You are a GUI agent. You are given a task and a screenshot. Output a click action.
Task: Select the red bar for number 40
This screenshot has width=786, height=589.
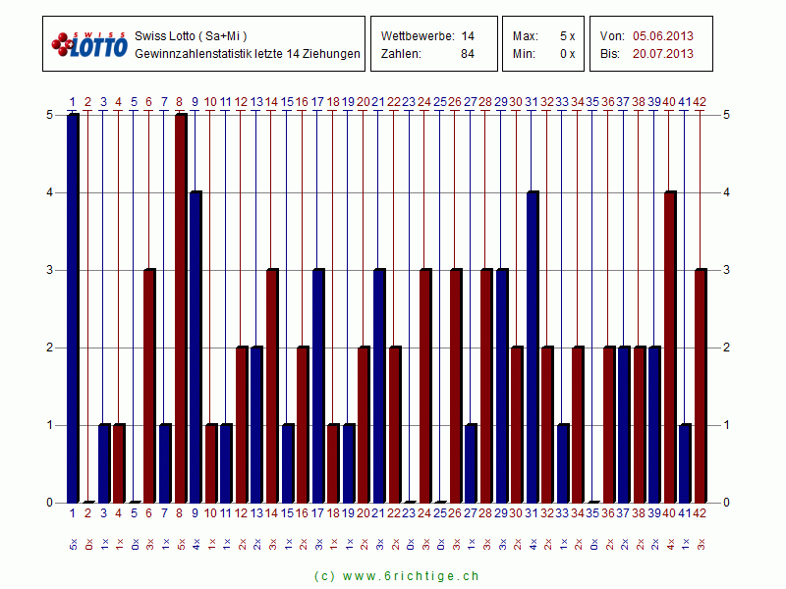[670, 347]
